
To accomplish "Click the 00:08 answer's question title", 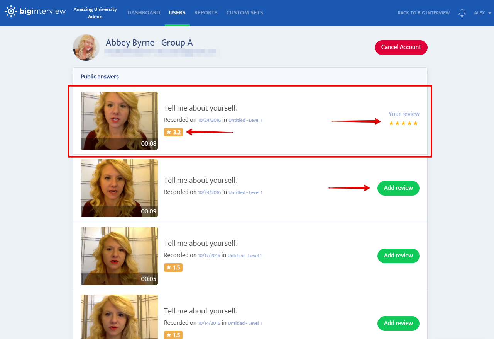I will pos(201,108).
